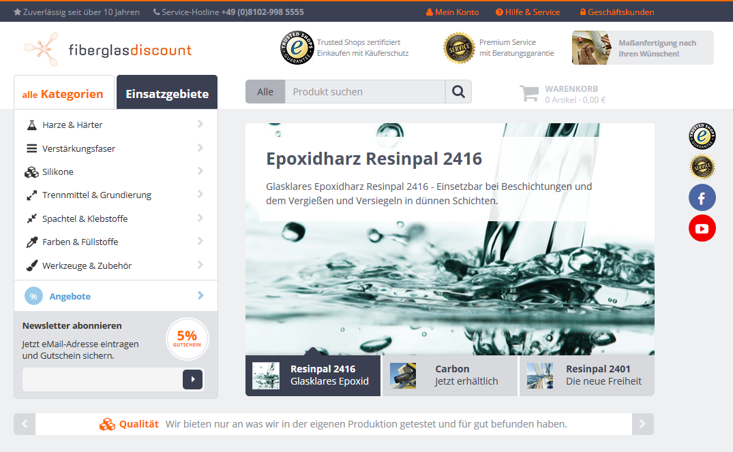Image resolution: width=733 pixels, height=452 pixels.
Task: Select the Carbon slider tab
Action: pos(450,376)
